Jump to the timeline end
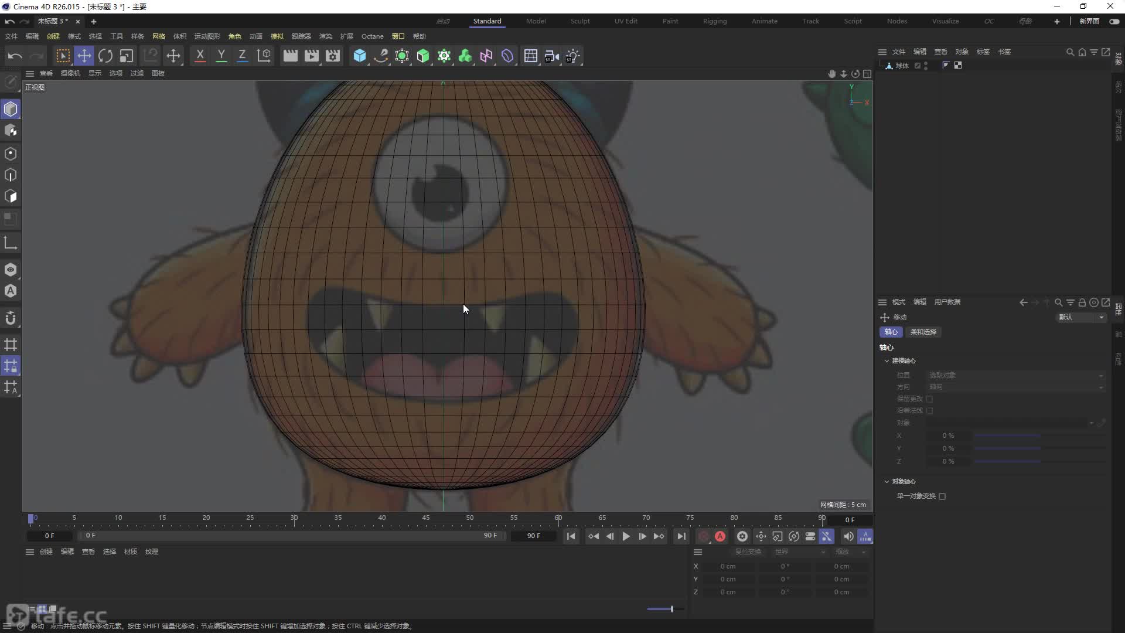The height and width of the screenshot is (633, 1125). [x=681, y=536]
